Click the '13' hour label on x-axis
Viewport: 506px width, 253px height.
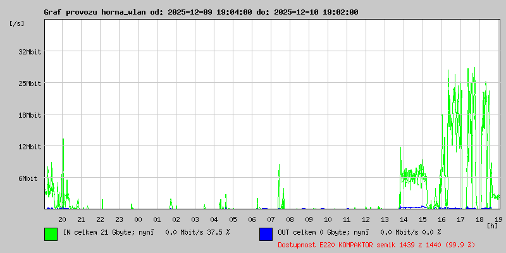[x=385, y=219]
